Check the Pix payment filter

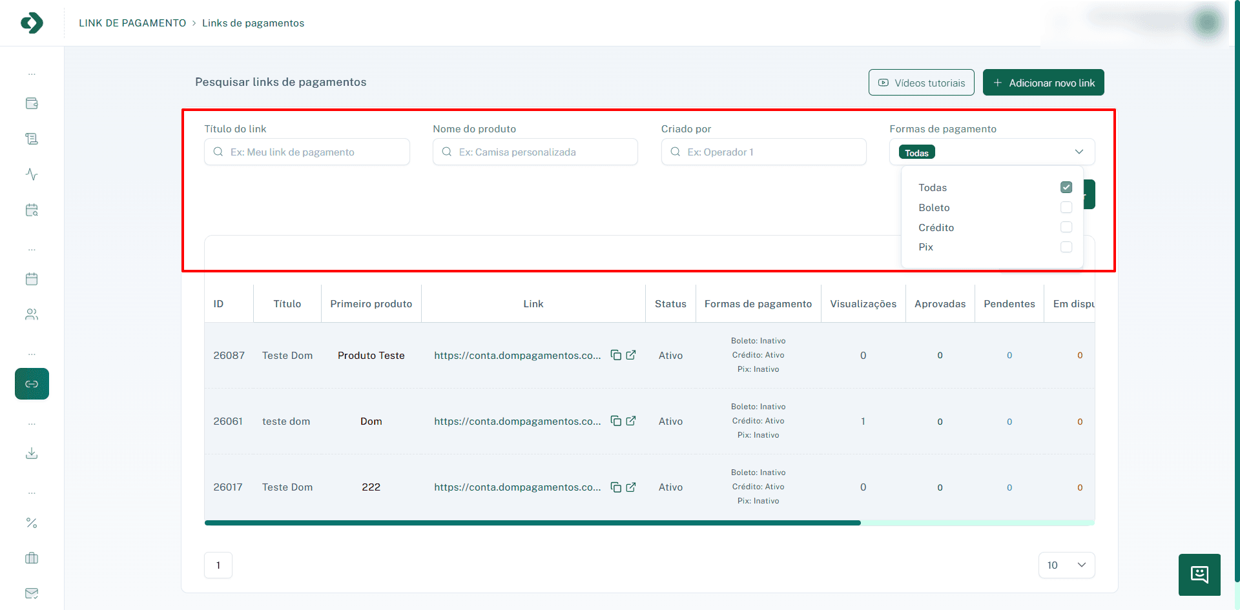pos(1066,247)
